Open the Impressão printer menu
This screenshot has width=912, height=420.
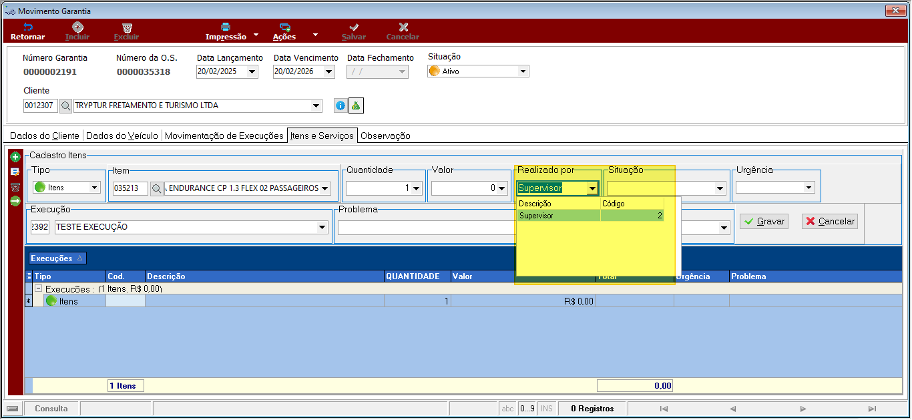[x=226, y=31]
